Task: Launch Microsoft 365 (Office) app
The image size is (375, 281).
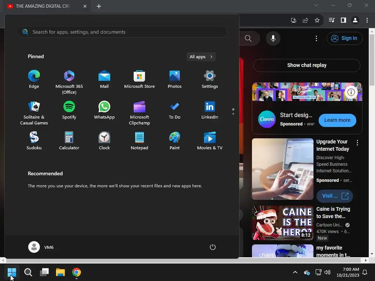Action: (69, 82)
